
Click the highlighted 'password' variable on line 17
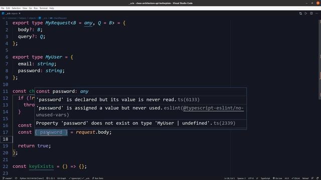(51, 132)
